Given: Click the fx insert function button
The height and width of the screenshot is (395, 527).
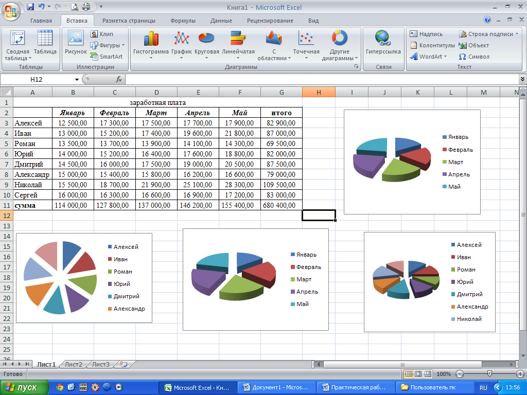Looking at the screenshot, I should pyautogui.click(x=119, y=79).
